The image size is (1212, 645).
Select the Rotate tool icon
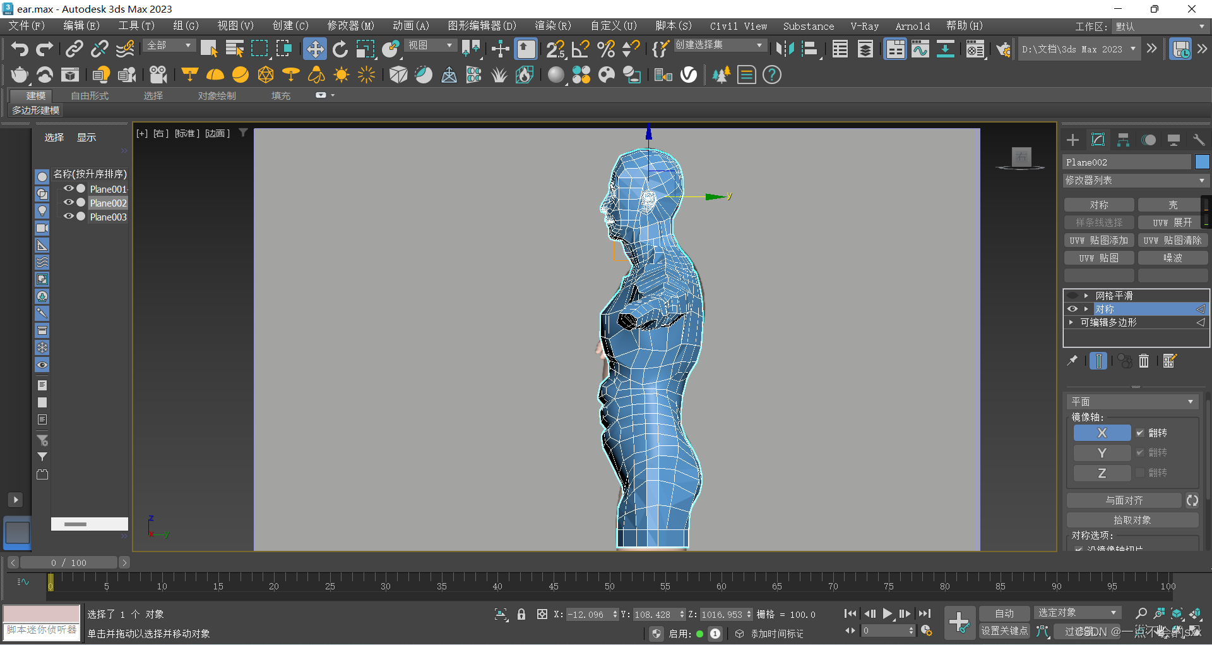[340, 49]
